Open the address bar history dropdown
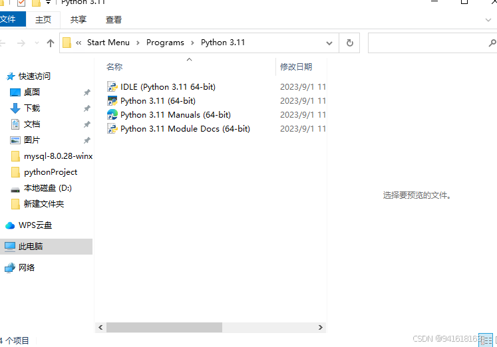The width and height of the screenshot is (497, 347). point(329,43)
